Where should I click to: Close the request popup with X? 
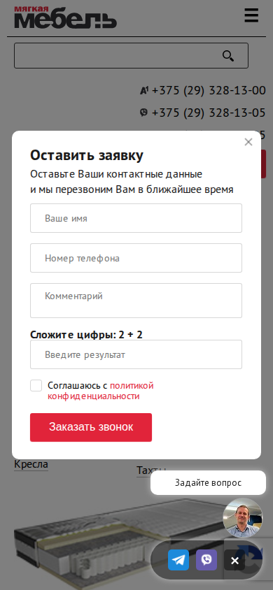tap(248, 142)
